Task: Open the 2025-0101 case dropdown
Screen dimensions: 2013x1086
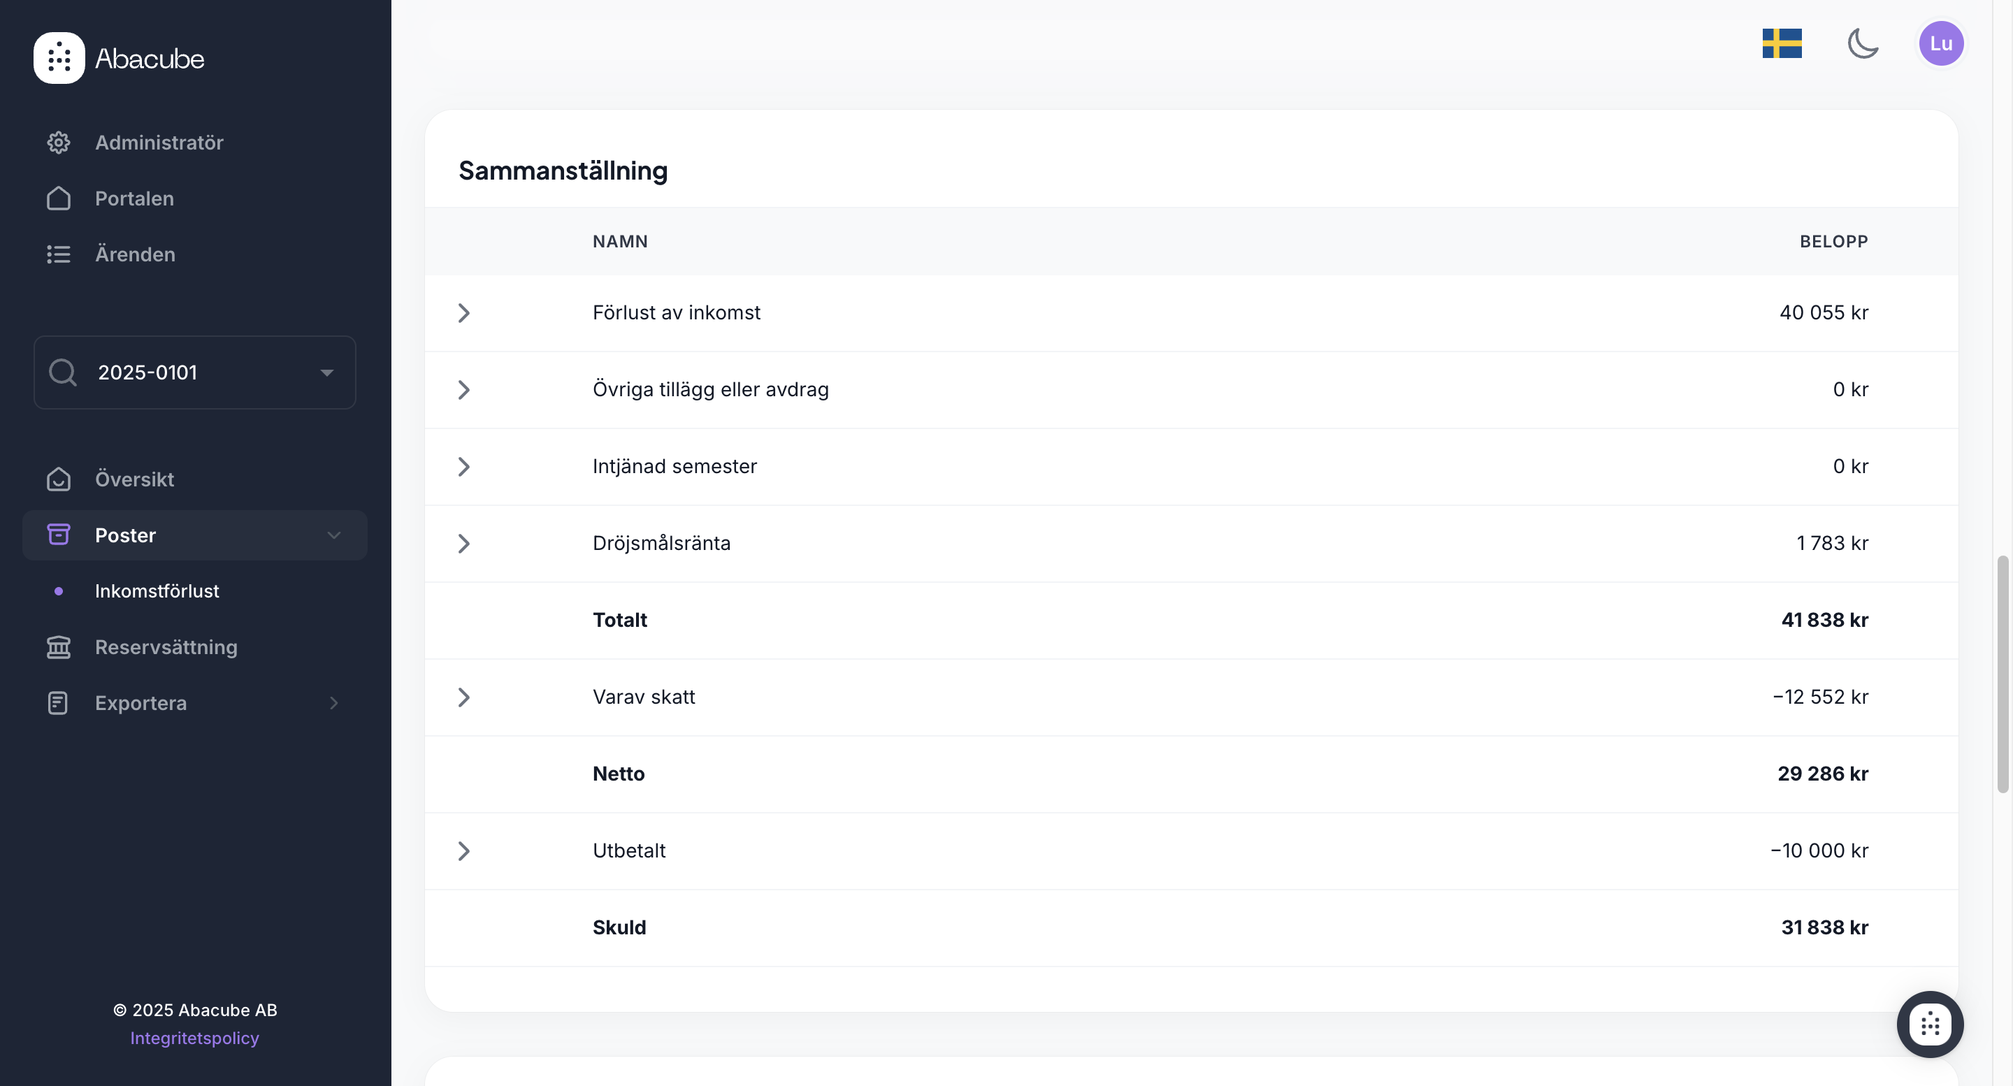Action: coord(326,372)
